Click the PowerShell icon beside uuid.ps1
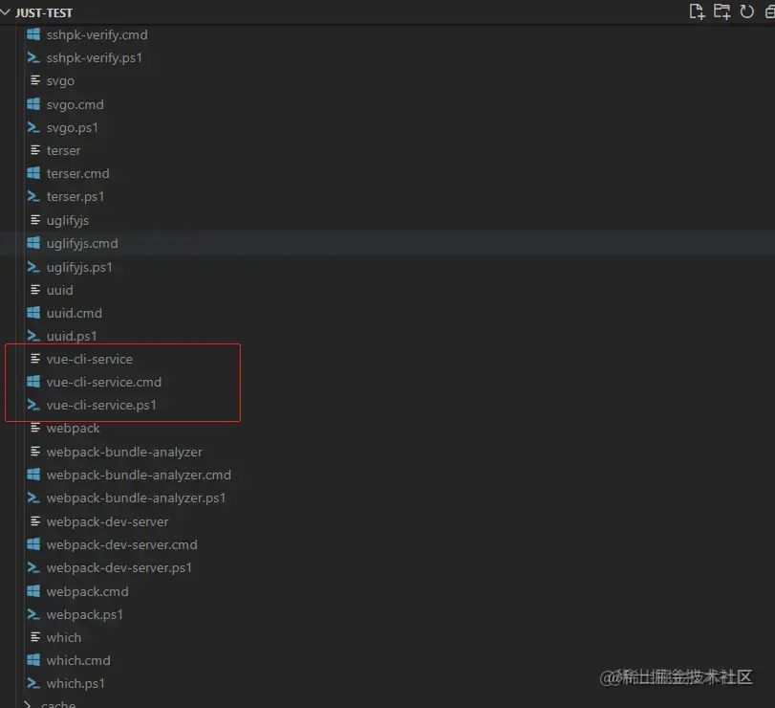Image resolution: width=775 pixels, height=708 pixels. click(33, 336)
